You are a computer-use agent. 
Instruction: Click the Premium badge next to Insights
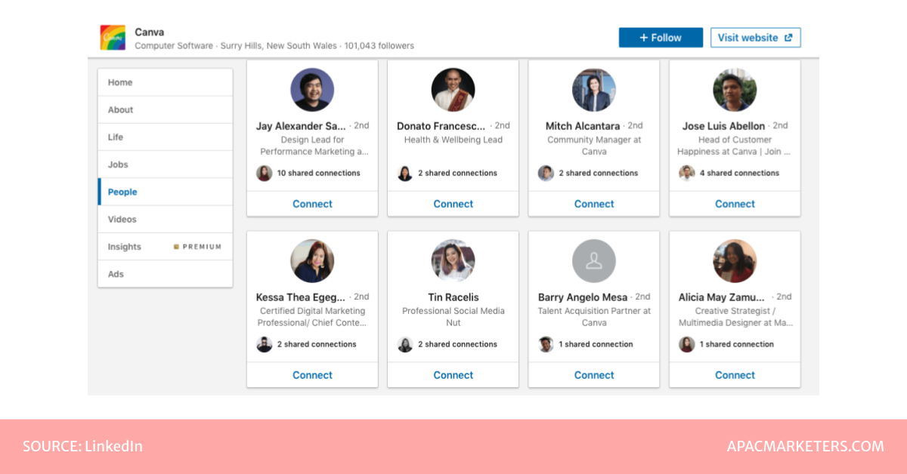point(198,247)
